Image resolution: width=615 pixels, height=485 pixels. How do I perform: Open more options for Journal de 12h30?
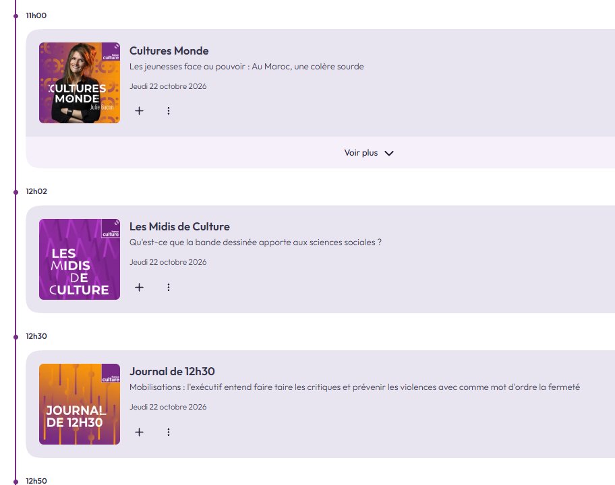(x=169, y=432)
